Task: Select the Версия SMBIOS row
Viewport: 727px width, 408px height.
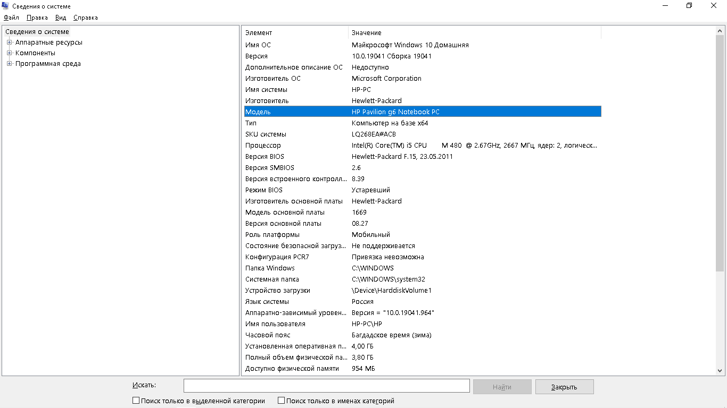Action: click(423, 168)
